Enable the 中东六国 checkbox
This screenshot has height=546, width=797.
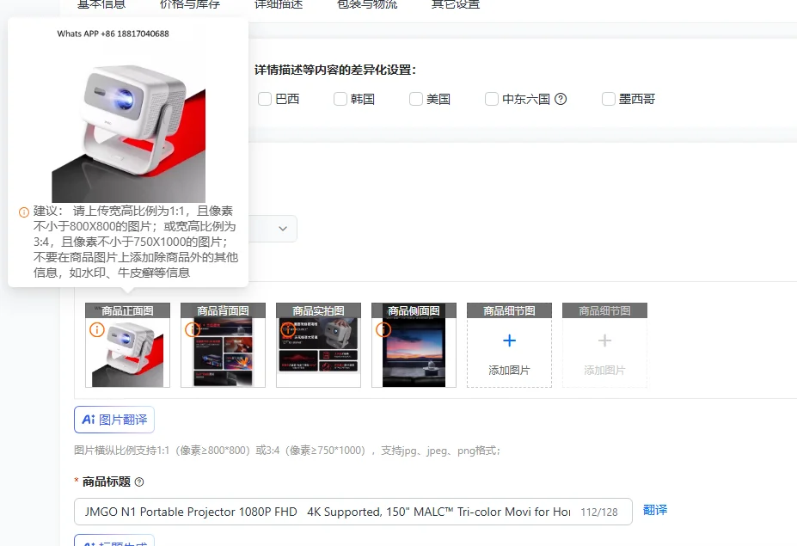(x=492, y=99)
